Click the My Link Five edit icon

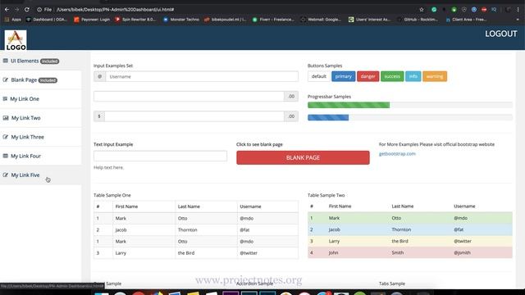[x=6, y=175]
